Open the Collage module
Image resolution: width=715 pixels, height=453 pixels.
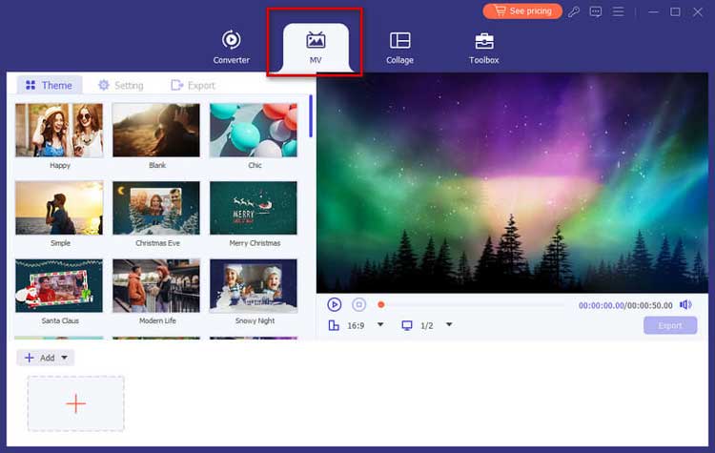399,48
